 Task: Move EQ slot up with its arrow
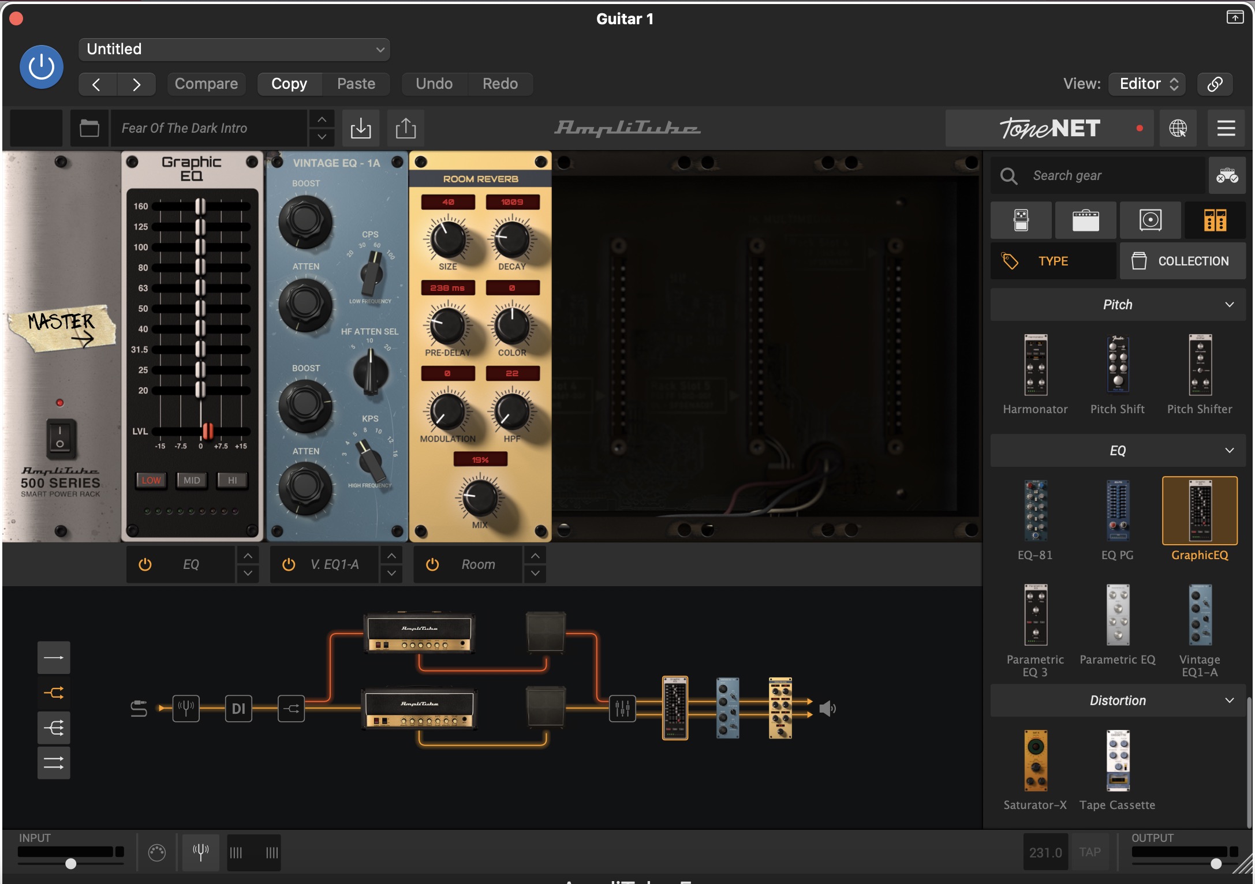[x=248, y=556]
